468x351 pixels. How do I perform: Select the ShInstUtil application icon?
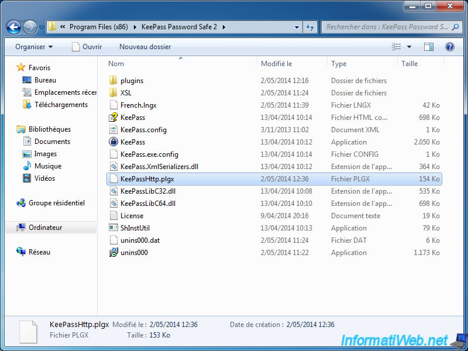click(x=113, y=228)
